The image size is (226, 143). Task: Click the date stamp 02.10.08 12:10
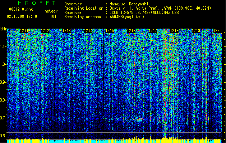[22, 16]
